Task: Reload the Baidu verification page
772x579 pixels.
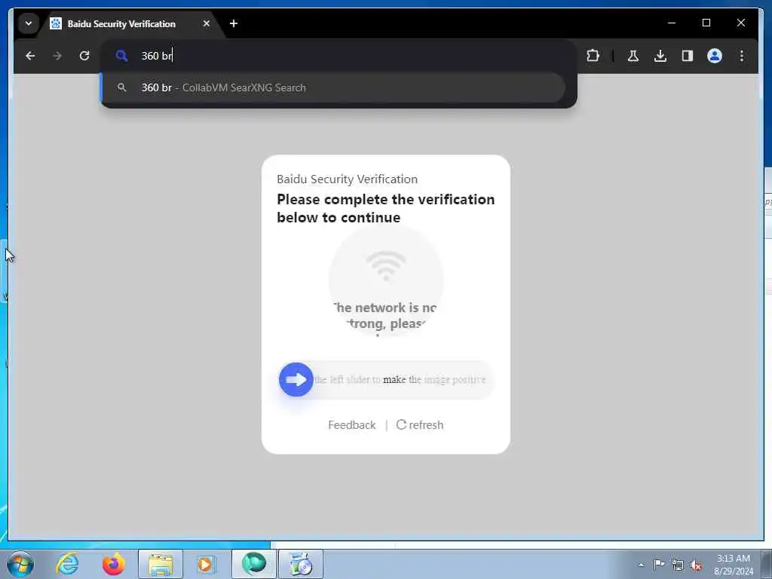Action: click(x=84, y=56)
